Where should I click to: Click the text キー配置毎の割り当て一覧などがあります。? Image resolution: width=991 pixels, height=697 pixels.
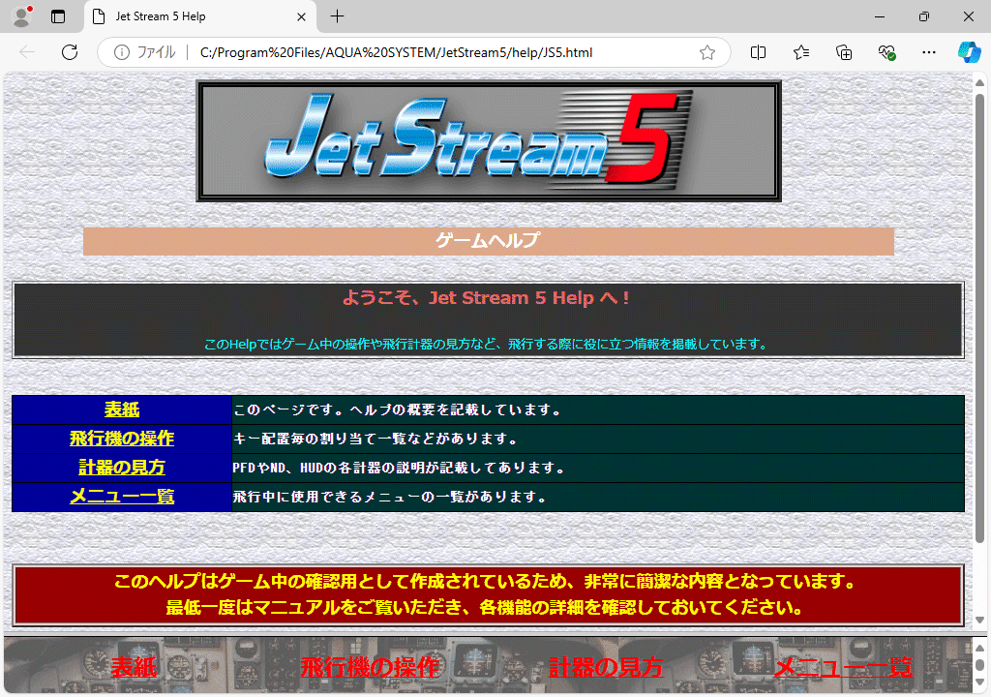[375, 439]
